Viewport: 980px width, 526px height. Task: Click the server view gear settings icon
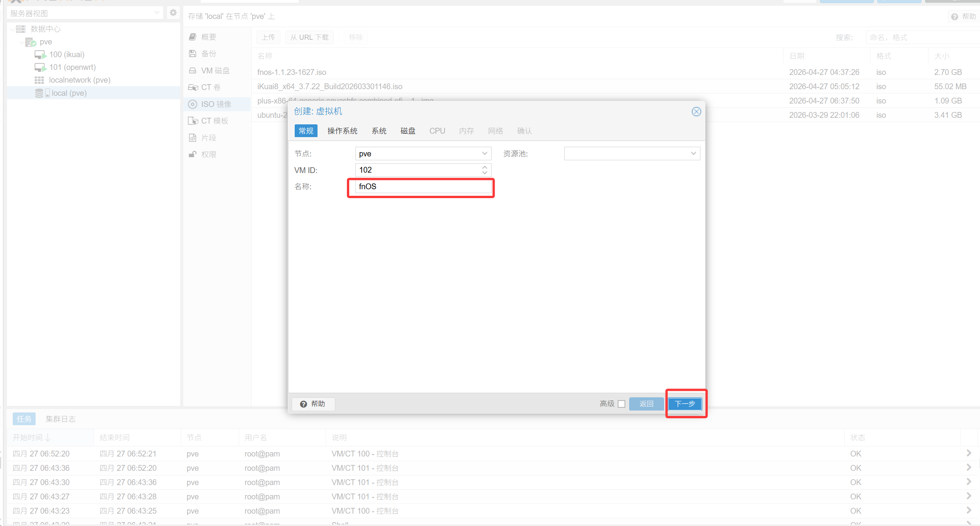tap(173, 13)
